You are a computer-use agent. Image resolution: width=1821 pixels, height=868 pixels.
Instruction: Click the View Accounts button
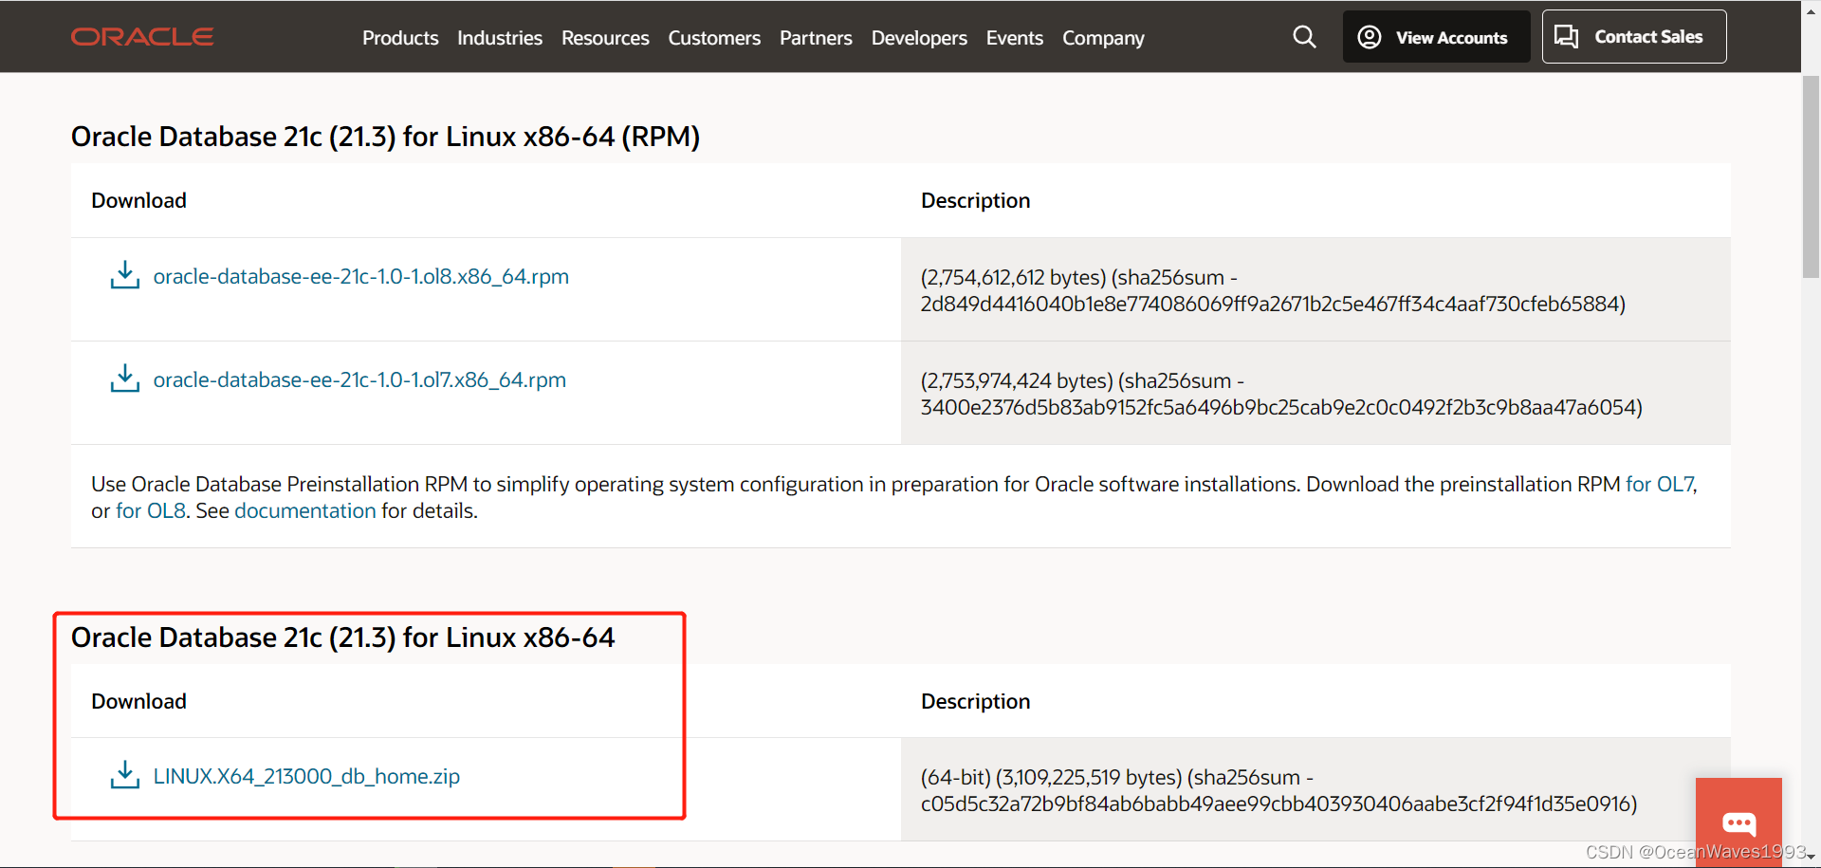tap(1435, 37)
